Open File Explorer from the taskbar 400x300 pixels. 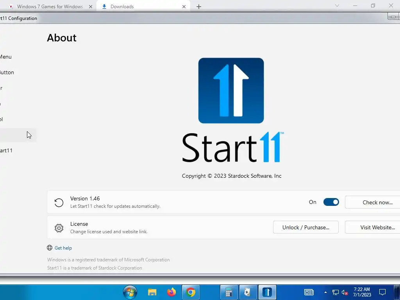(x=152, y=292)
